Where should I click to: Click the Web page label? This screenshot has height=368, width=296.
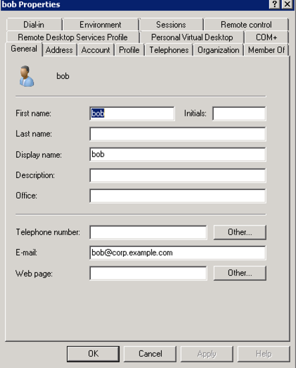pyautogui.click(x=34, y=274)
